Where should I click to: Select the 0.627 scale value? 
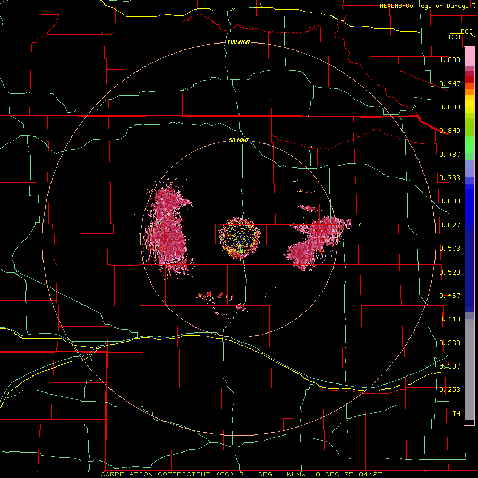450,225
